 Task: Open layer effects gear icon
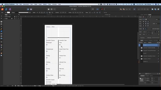point(158,42)
